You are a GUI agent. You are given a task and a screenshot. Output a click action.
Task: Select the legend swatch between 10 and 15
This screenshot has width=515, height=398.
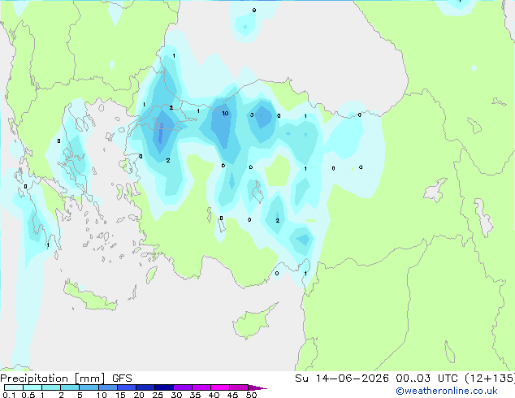tap(108, 387)
